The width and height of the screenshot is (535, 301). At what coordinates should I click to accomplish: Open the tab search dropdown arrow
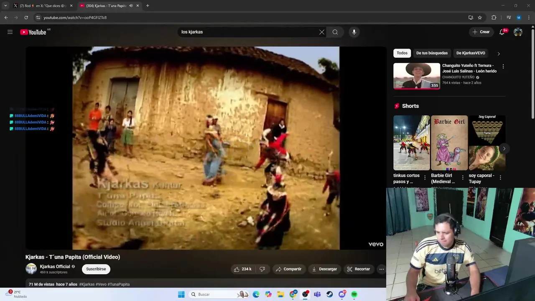(x=5, y=6)
